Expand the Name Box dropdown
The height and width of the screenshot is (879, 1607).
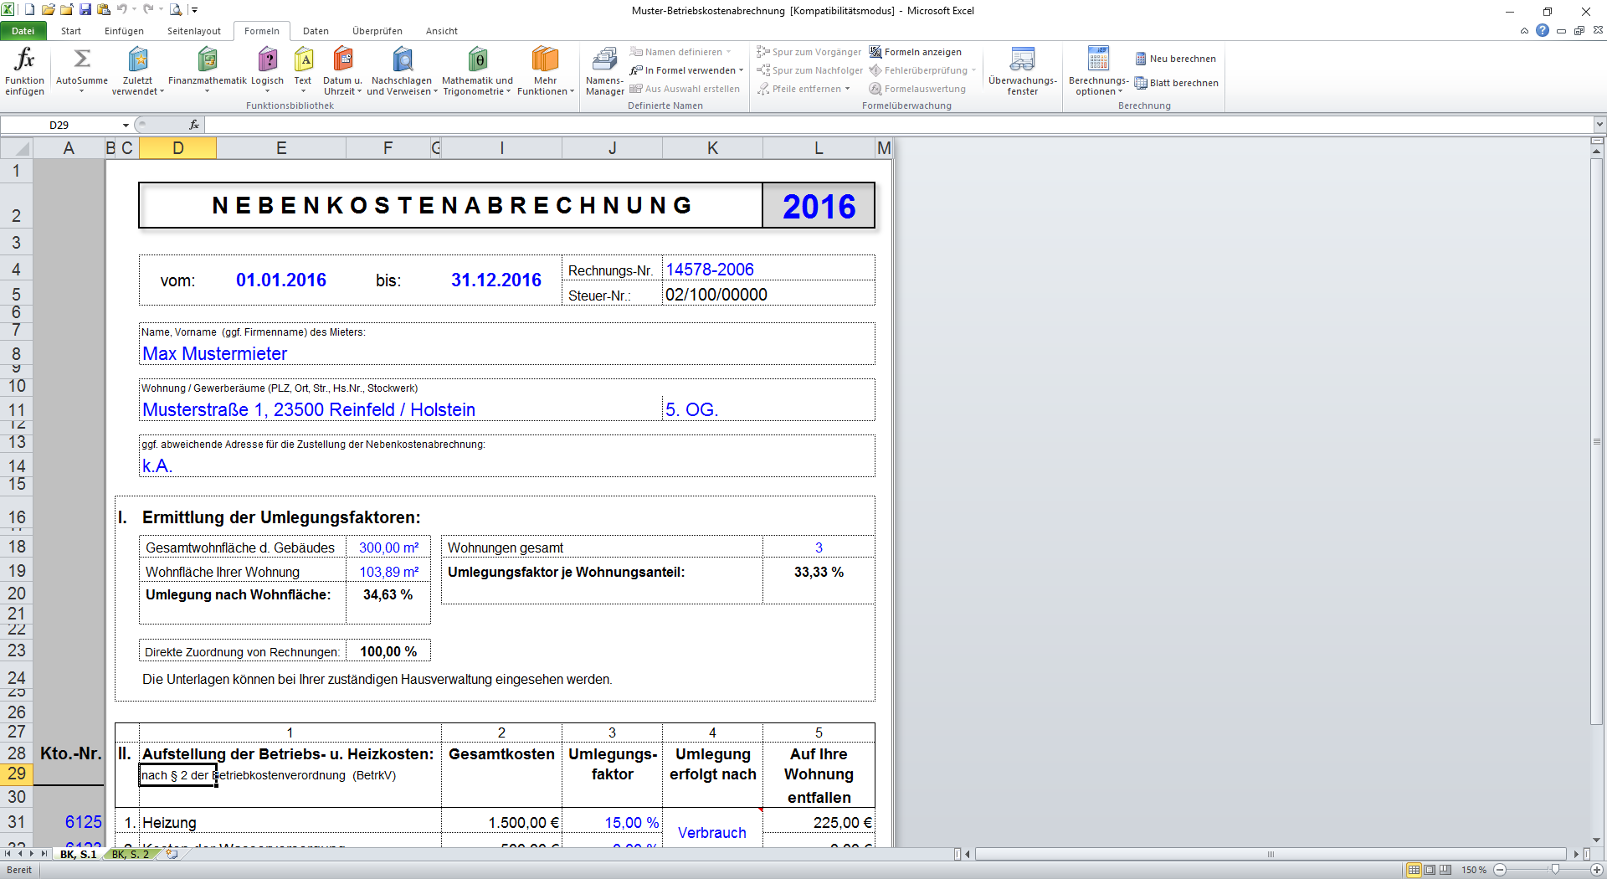tap(126, 125)
